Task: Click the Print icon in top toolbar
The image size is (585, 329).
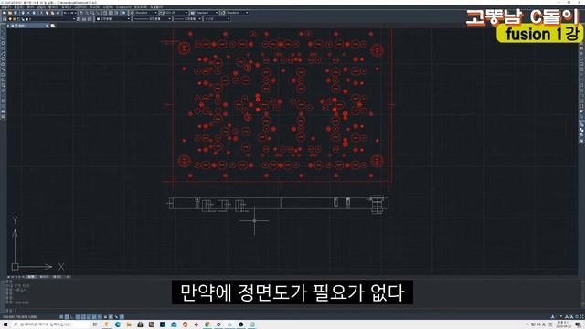Action: pos(23,13)
